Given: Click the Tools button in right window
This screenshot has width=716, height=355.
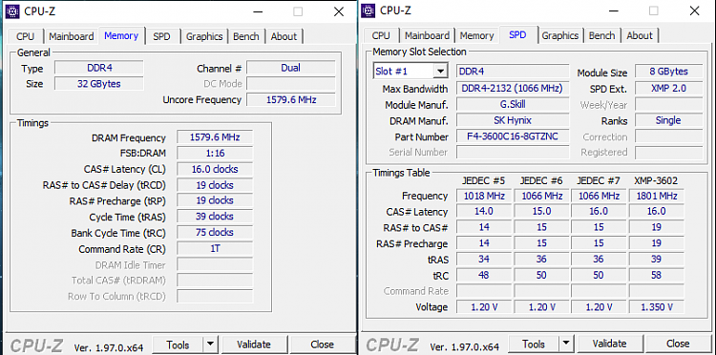Looking at the screenshot, I should coord(534,344).
